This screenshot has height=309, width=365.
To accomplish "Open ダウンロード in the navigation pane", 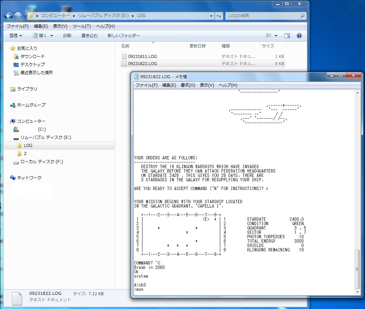I will [32, 56].
